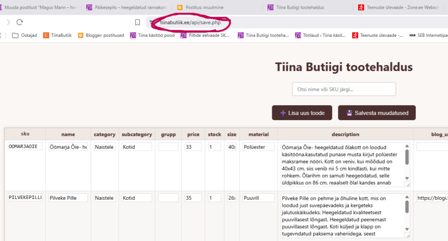Switch to the Muuda postitust "Magus Mann" tab

click(38, 7)
